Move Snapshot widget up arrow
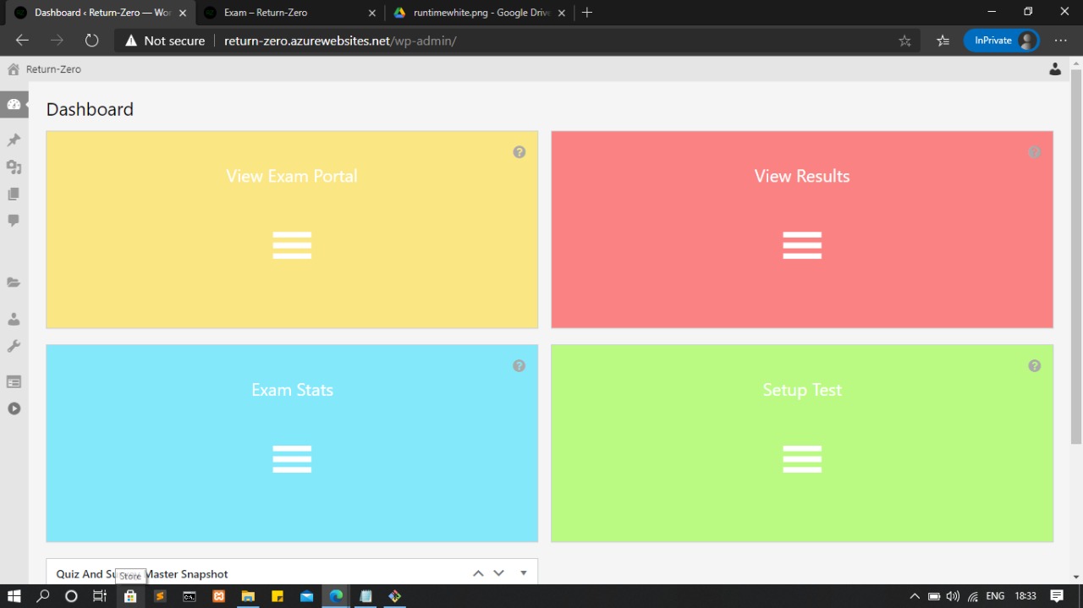1083x608 pixels. click(478, 573)
